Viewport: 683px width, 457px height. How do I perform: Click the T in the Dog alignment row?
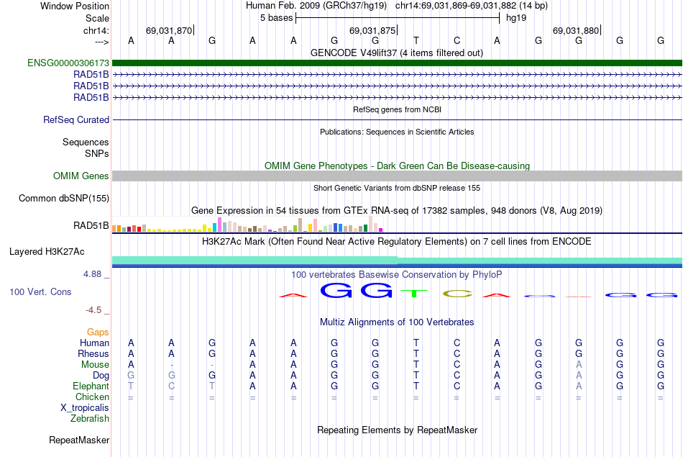pyautogui.click(x=416, y=375)
